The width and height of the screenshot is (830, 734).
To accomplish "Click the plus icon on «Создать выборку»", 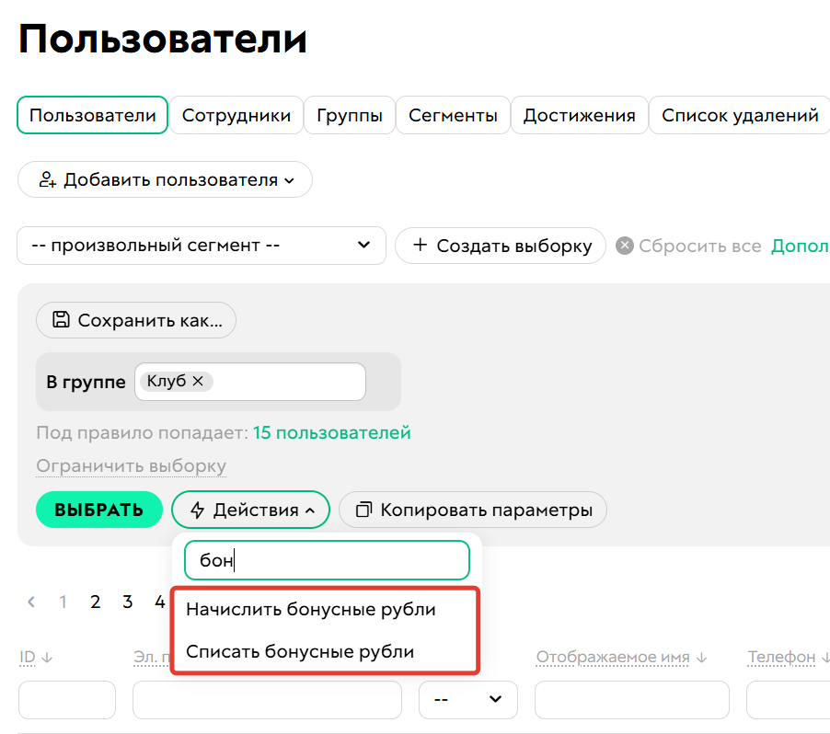I will [x=419, y=246].
